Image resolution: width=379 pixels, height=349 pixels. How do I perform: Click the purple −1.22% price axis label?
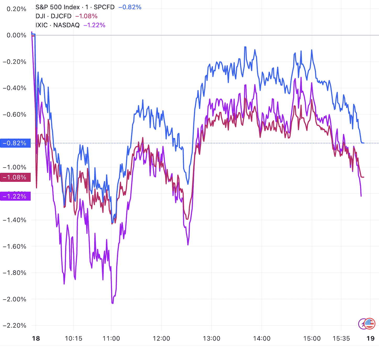click(15, 196)
